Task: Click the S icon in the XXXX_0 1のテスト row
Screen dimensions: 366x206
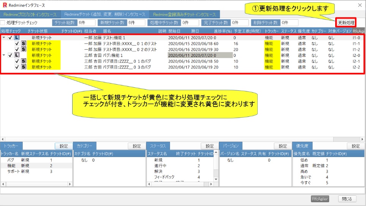Action: 23,44
